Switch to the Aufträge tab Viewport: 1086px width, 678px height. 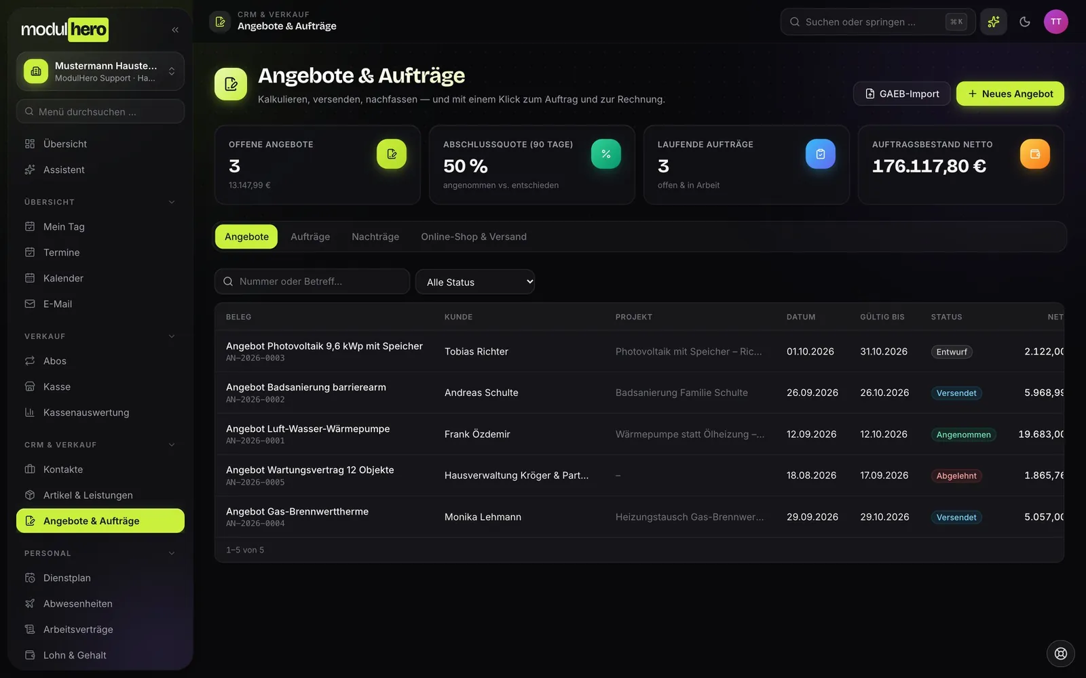coord(310,237)
